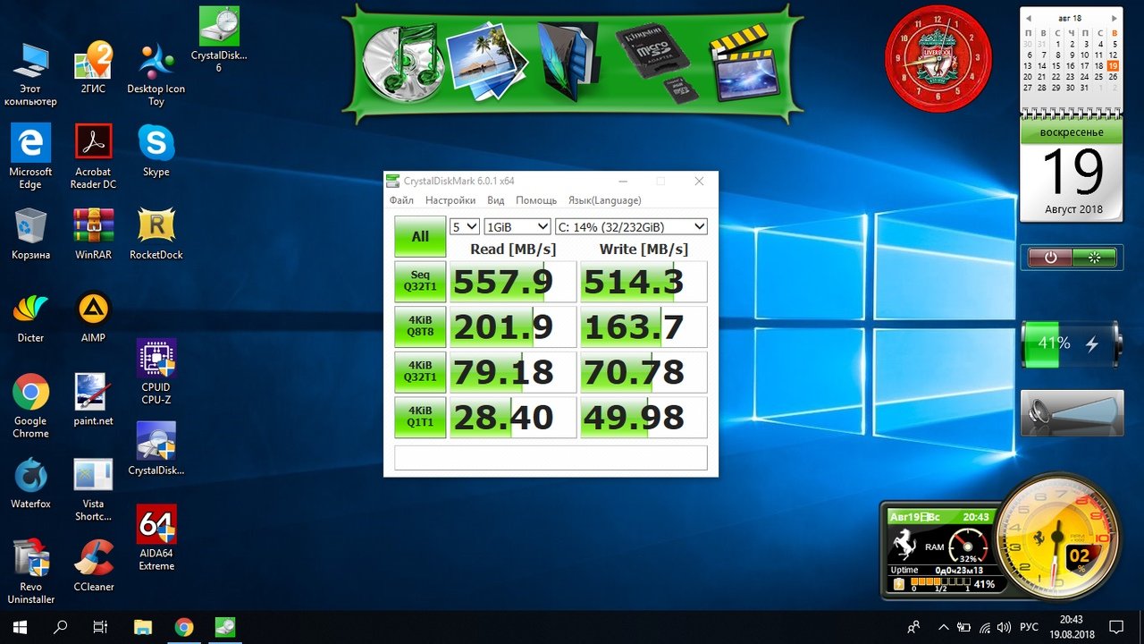The image size is (1144, 644).
Task: Open Skype desktop shortcut
Action: click(x=156, y=150)
